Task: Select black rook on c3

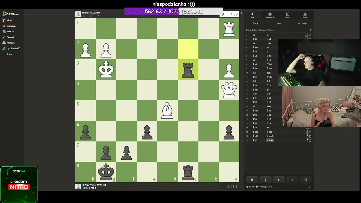Action: 188,70
